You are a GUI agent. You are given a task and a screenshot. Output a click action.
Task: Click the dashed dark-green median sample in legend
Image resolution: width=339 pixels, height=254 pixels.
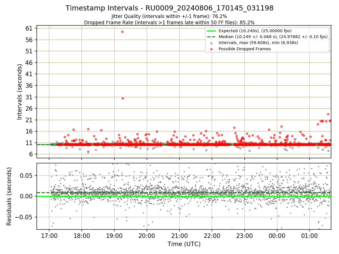tap(212, 37)
